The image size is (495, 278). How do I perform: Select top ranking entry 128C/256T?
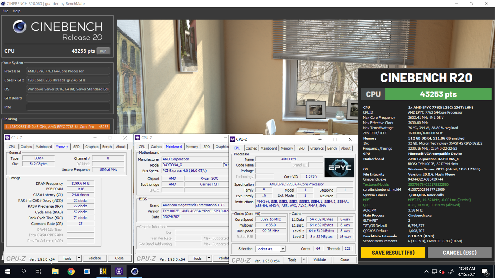57,127
